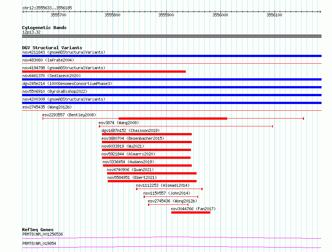Image resolution: width=332 pixels, height=252 pixels.
Task: Open nsv1150557 (John2014) label
Action: (167, 193)
